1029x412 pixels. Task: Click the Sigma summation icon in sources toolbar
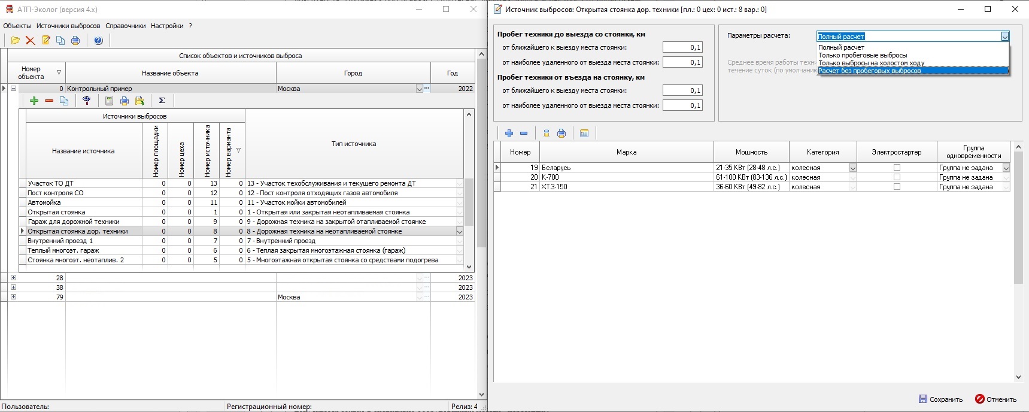point(162,101)
